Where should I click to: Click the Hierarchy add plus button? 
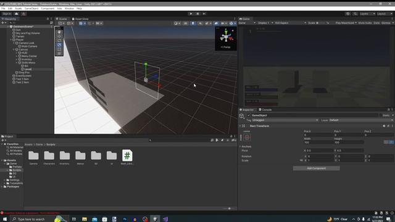point(3,23)
